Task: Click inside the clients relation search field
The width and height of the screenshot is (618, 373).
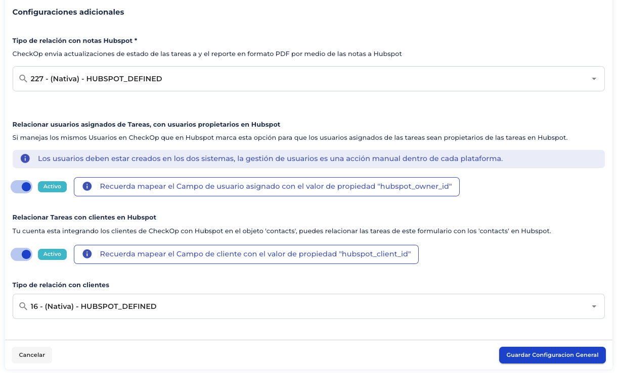Action: (202, 306)
